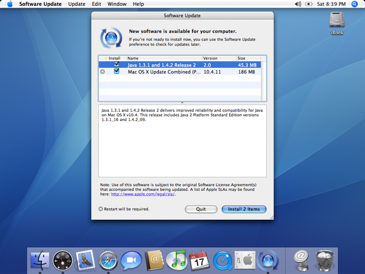Open Address Book in the Dock

click(154, 260)
